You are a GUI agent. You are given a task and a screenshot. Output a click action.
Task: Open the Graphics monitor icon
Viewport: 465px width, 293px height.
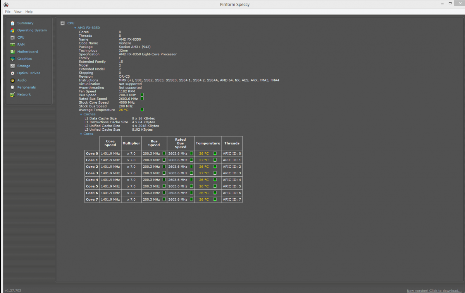[13, 59]
